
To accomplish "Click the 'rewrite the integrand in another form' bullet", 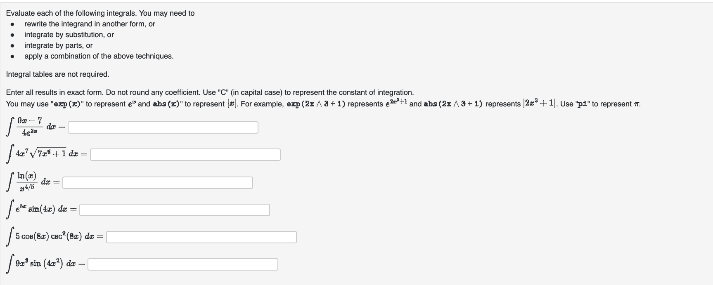I will 90,24.
